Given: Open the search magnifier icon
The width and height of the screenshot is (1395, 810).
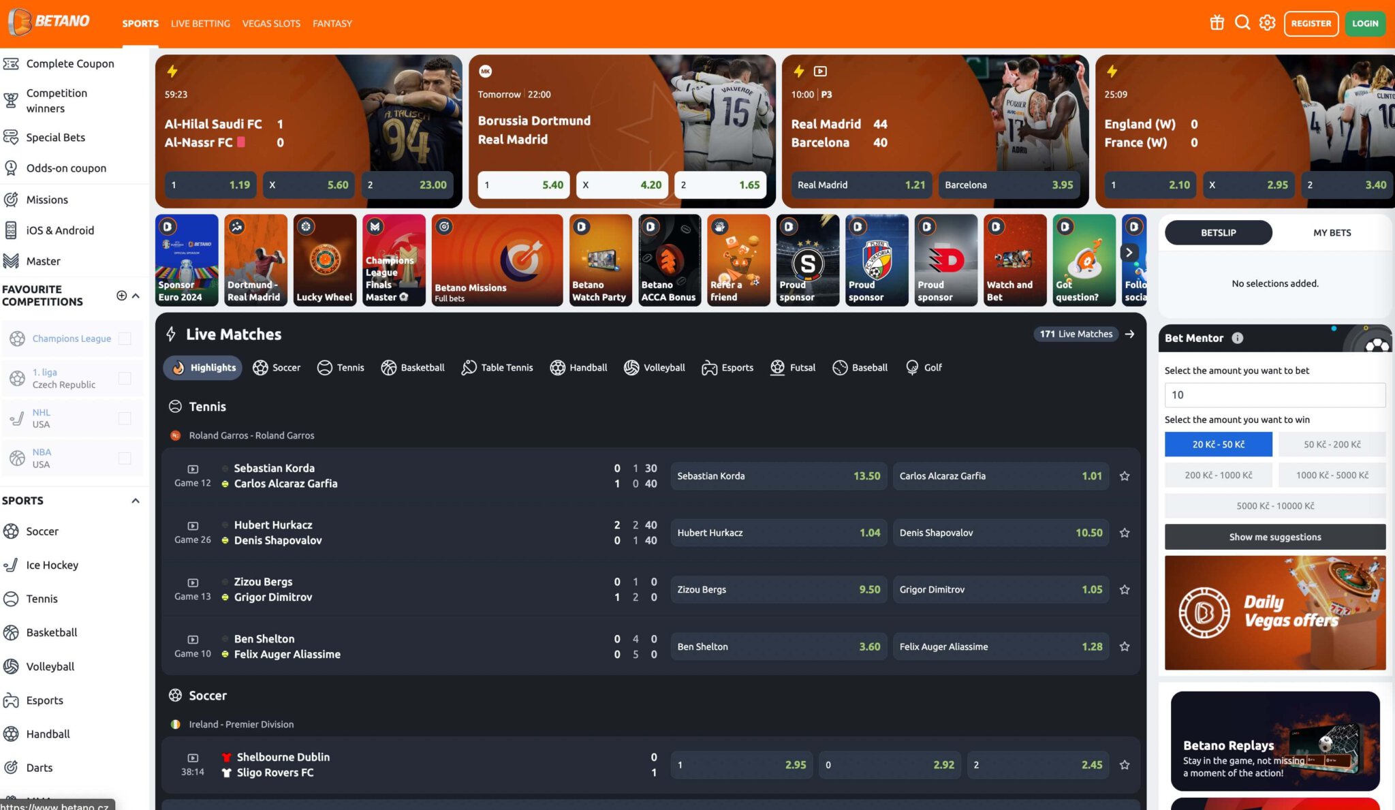Looking at the screenshot, I should tap(1242, 23).
